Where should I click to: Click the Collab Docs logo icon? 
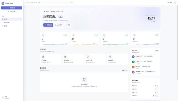pos(3,3)
